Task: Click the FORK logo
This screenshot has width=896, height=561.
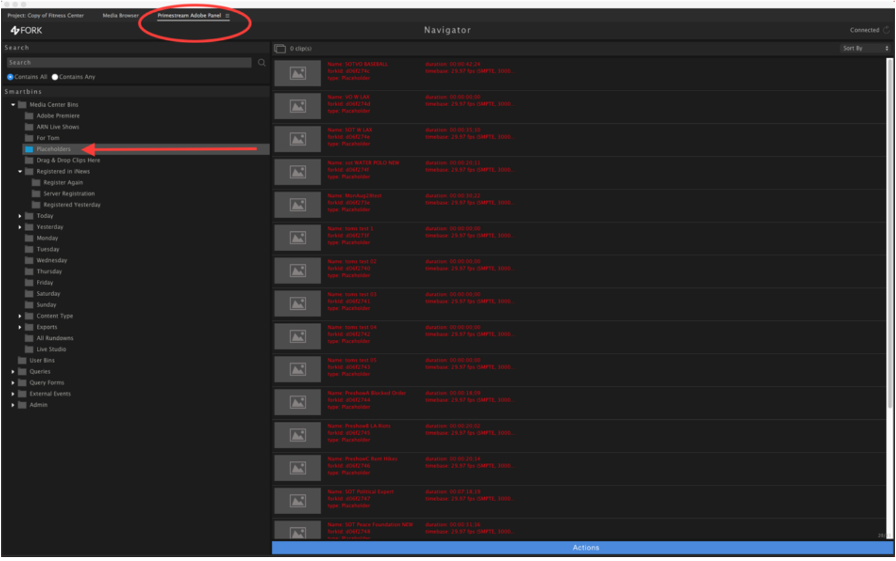Action: click(x=26, y=31)
